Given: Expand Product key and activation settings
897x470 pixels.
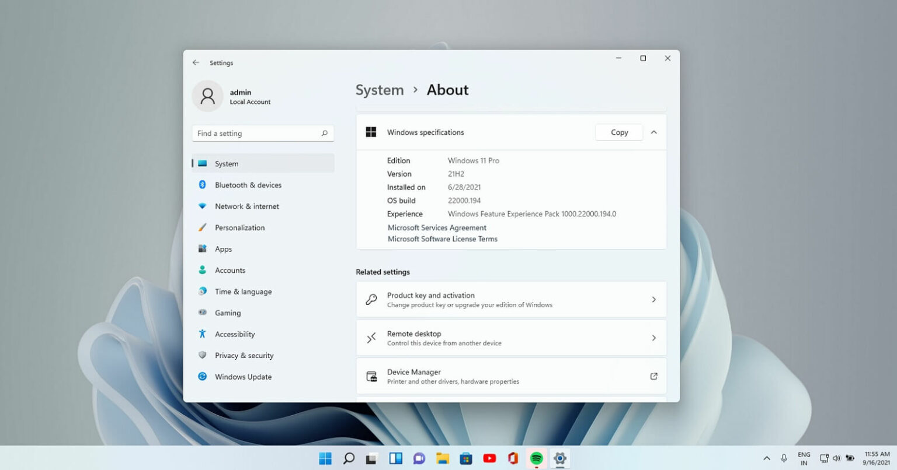Looking at the screenshot, I should (x=653, y=299).
